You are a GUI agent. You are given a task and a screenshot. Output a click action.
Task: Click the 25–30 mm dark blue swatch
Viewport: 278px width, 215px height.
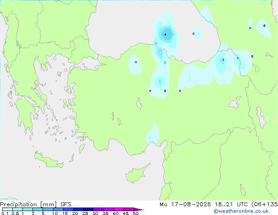pyautogui.click(x=88, y=209)
